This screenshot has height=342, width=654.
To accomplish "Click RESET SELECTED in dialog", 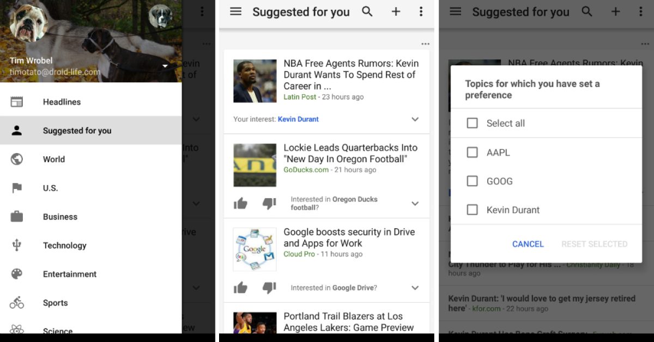I will [x=594, y=244].
